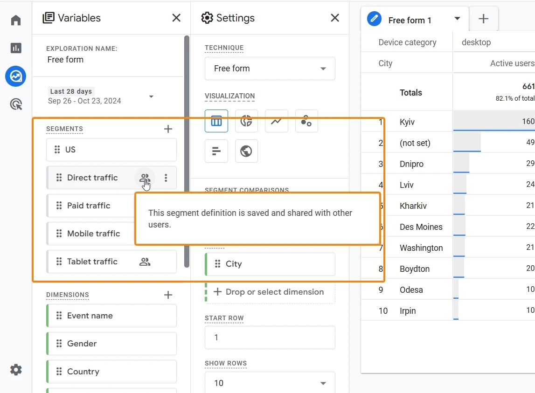Screen dimensions: 535x393
Task: Click drag handle of Gender dimension
Action: 59,344
